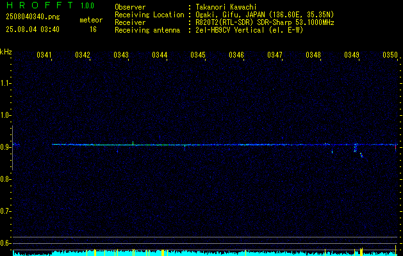The width and height of the screenshot is (403, 256).
Task: Click the gray vertical range bar left of 0.9
Action: (x=12, y=148)
